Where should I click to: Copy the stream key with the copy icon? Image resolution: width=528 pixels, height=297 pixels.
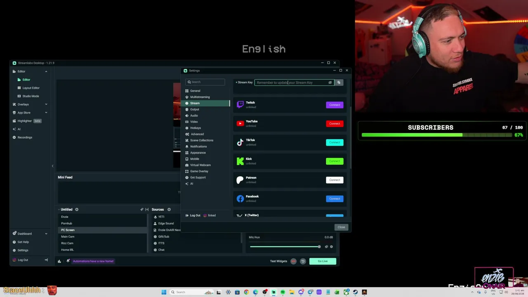(x=339, y=82)
